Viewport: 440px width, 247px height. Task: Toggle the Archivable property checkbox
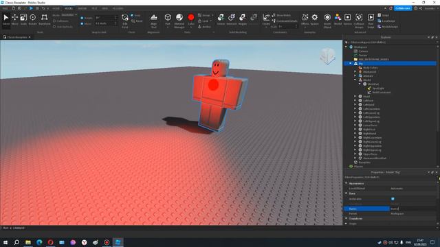point(393,199)
